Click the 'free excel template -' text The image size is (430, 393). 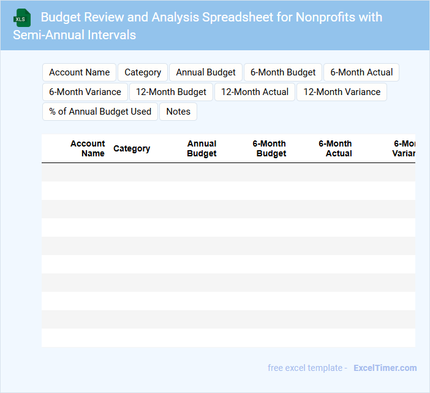point(307,368)
